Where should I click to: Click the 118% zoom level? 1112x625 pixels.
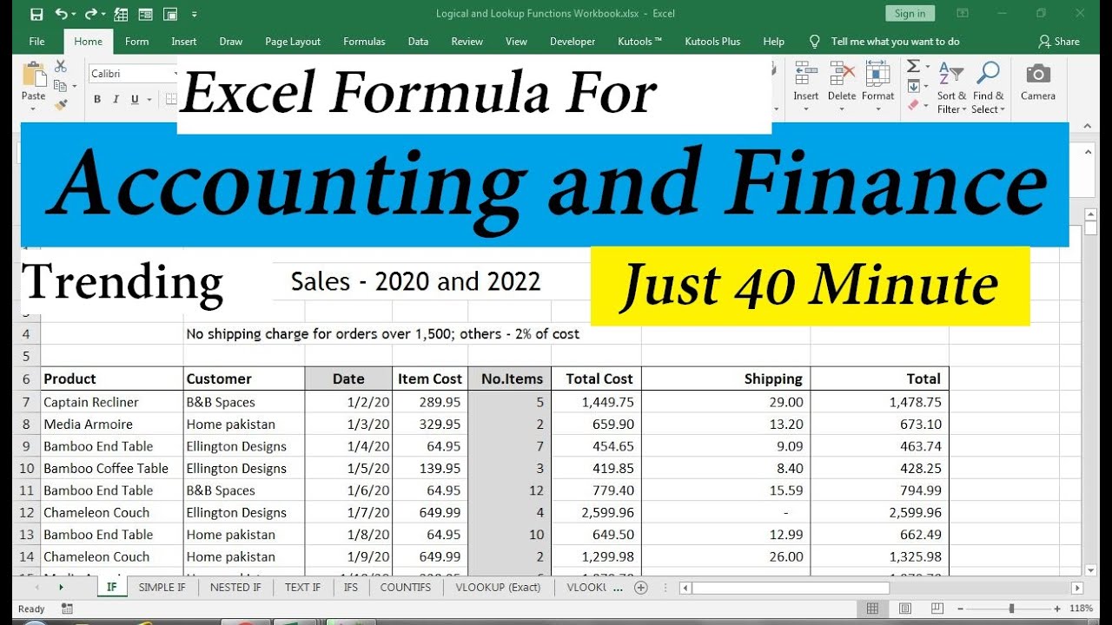coord(1082,609)
